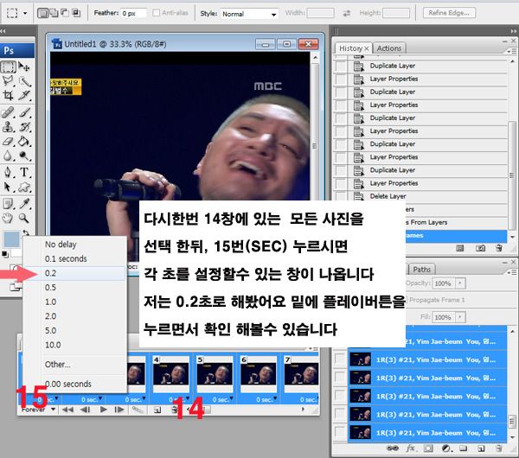Duplicate selected frames icon in Animation panel
Viewport: 519px width, 458px height.
(x=157, y=410)
